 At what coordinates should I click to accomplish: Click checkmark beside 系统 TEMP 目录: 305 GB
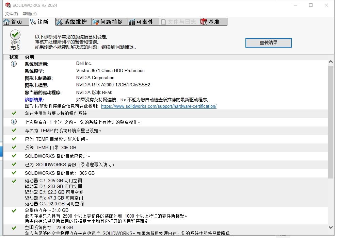coord(14,147)
